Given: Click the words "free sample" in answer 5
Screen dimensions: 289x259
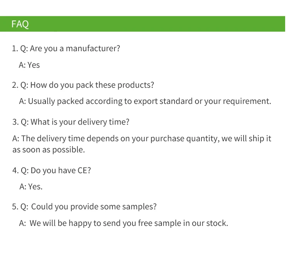Looking at the screenshot, I should 156,223.
